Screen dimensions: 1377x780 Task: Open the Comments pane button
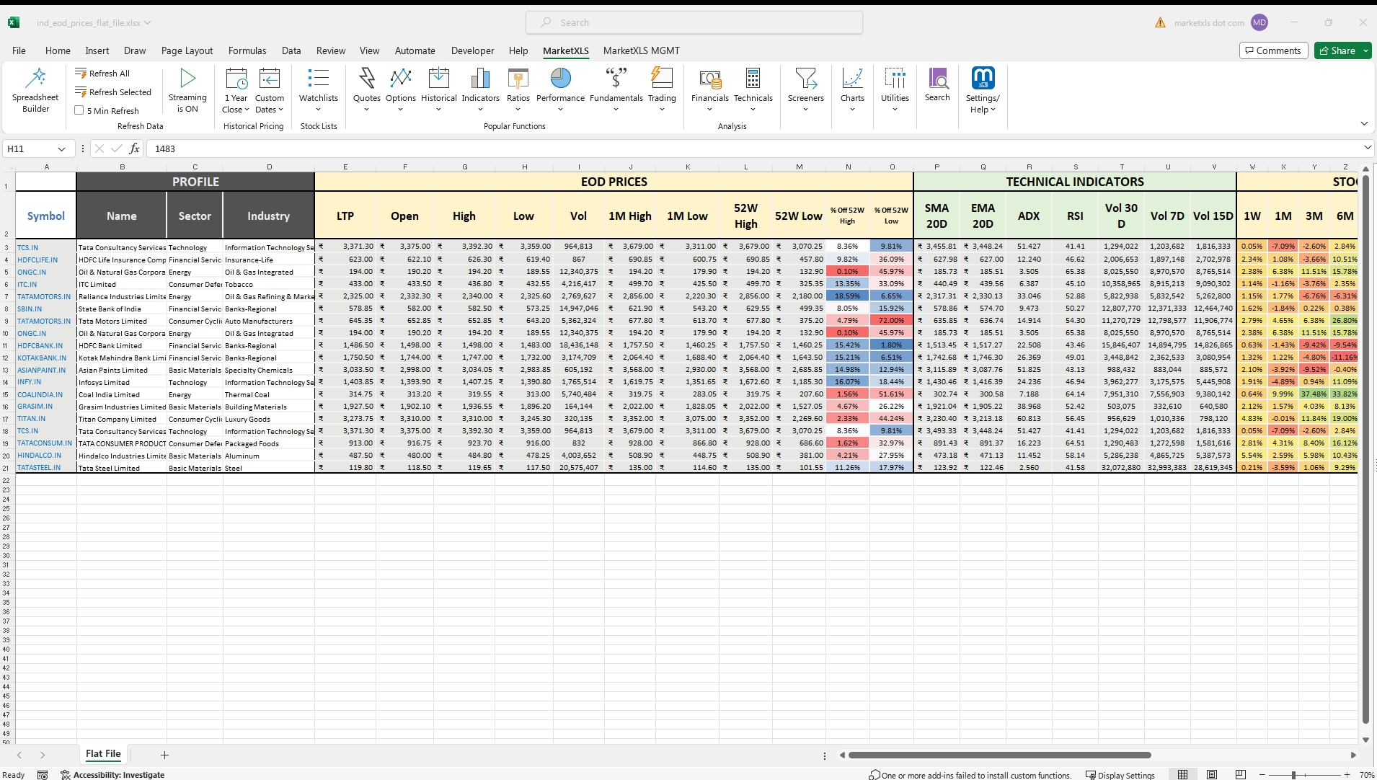[1273, 50]
